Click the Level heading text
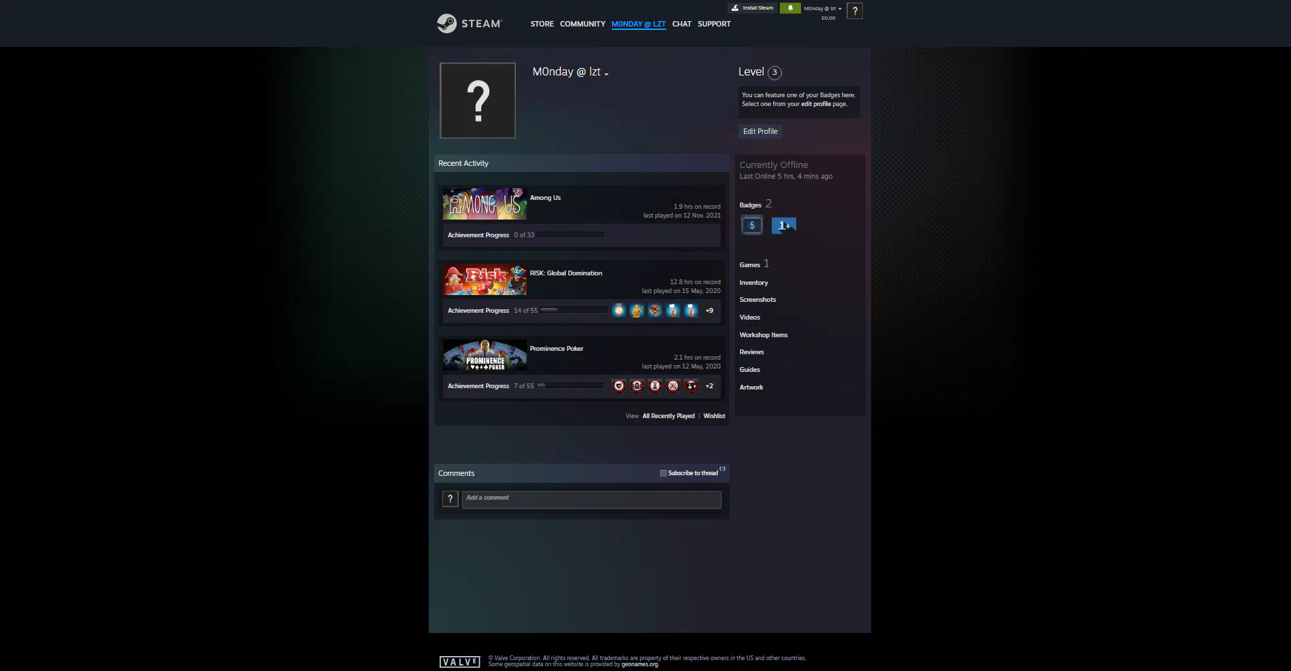 (751, 72)
